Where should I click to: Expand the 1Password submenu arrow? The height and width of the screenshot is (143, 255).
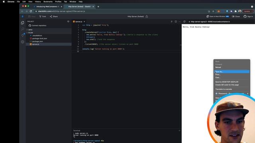247,94
